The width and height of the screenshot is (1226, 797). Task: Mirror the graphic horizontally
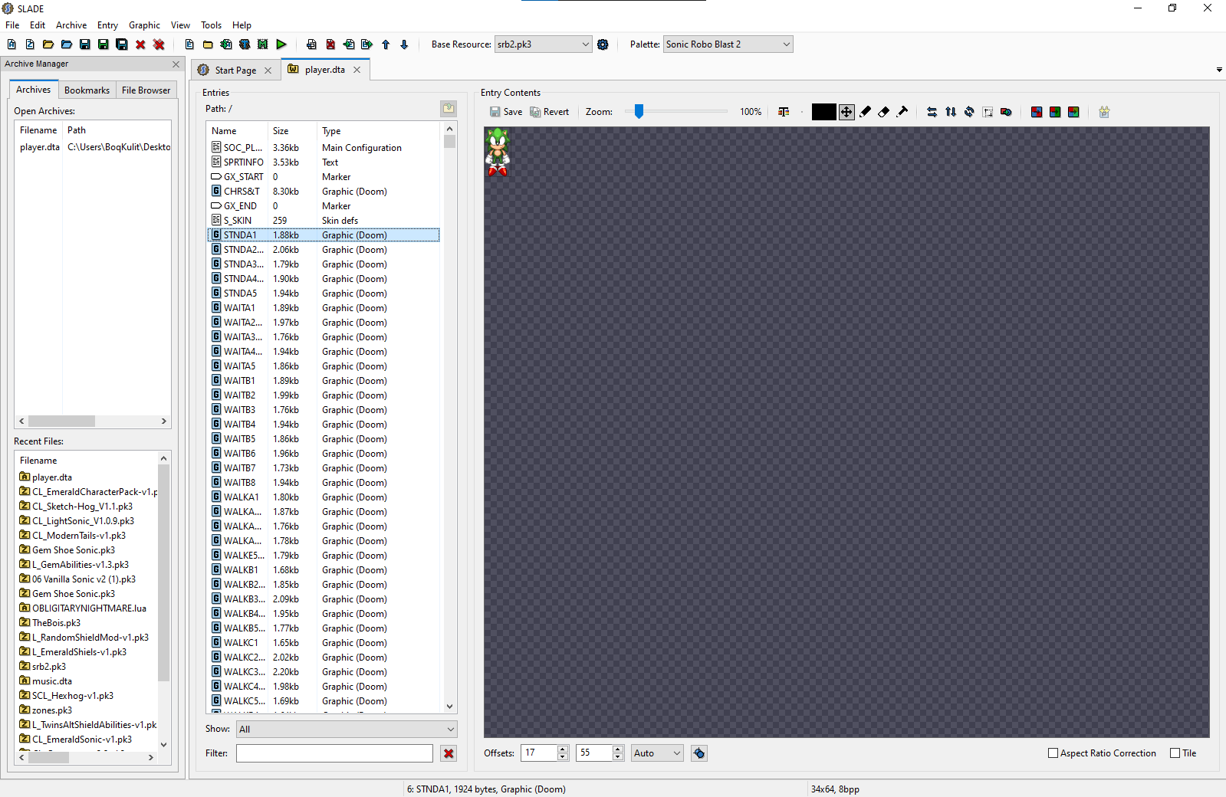[x=932, y=112]
